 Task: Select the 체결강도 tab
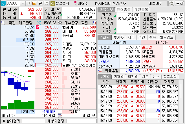167,37
